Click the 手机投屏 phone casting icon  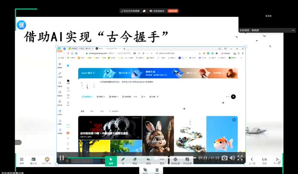tap(187, 160)
